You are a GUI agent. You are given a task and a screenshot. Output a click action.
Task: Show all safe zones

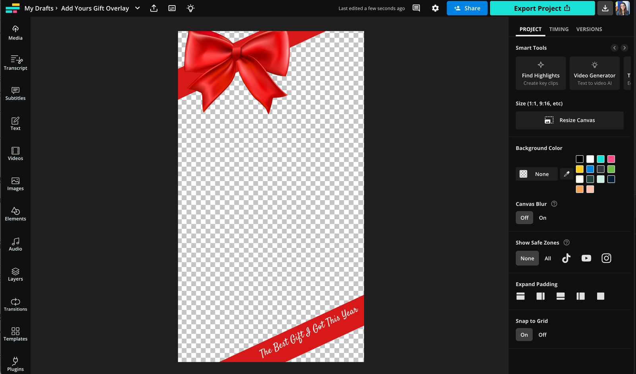(x=547, y=258)
